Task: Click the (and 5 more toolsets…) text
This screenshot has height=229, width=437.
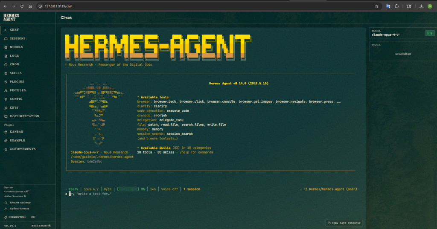Action: pyautogui.click(x=157, y=139)
